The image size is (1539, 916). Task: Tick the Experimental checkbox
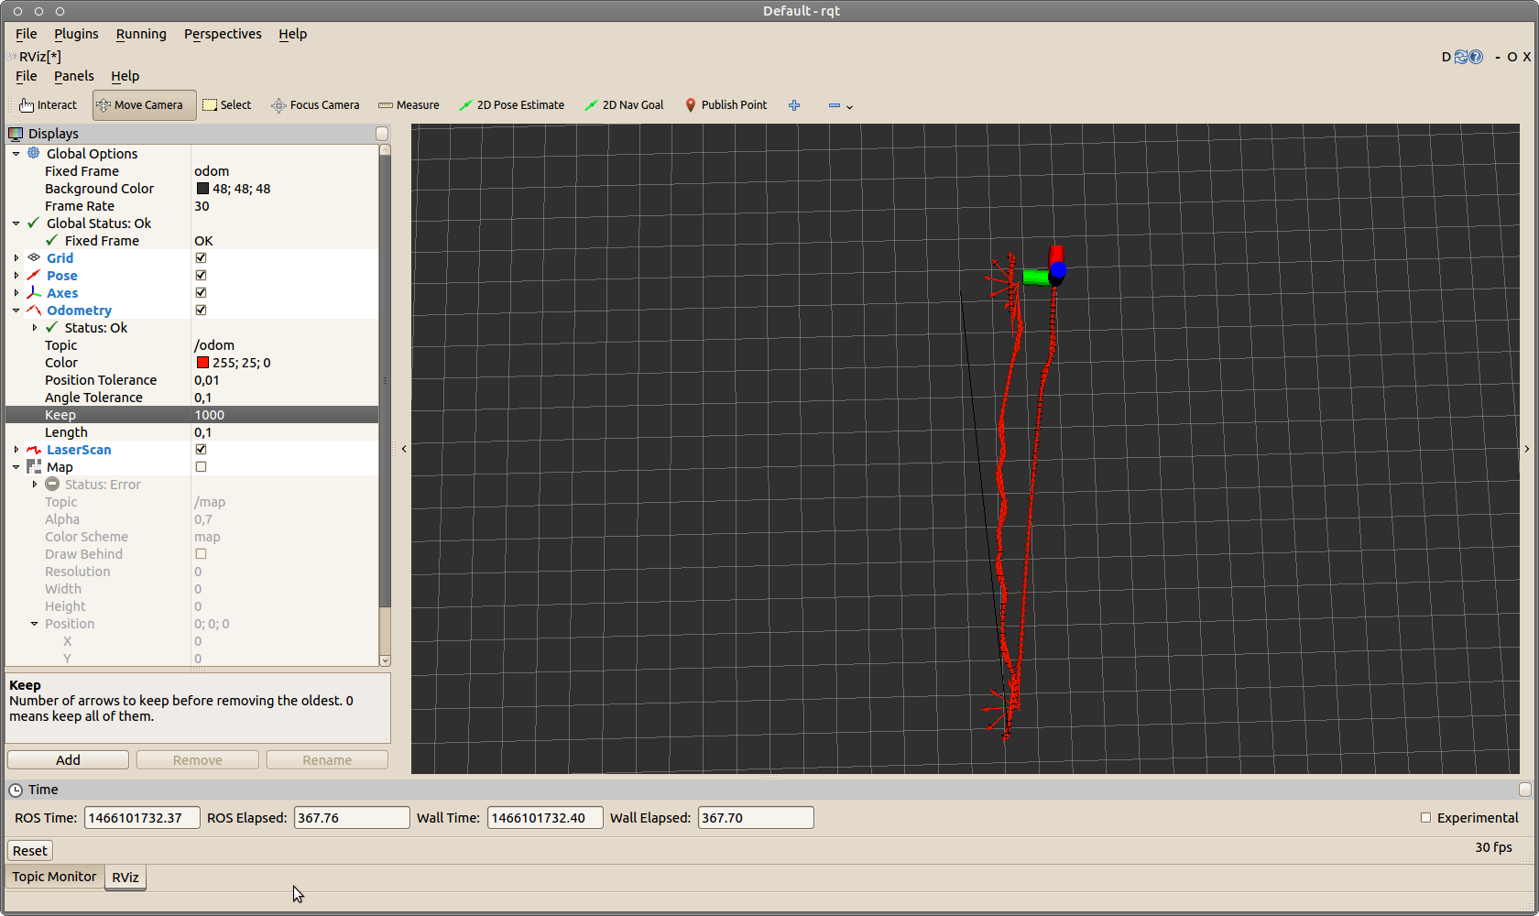1425,818
